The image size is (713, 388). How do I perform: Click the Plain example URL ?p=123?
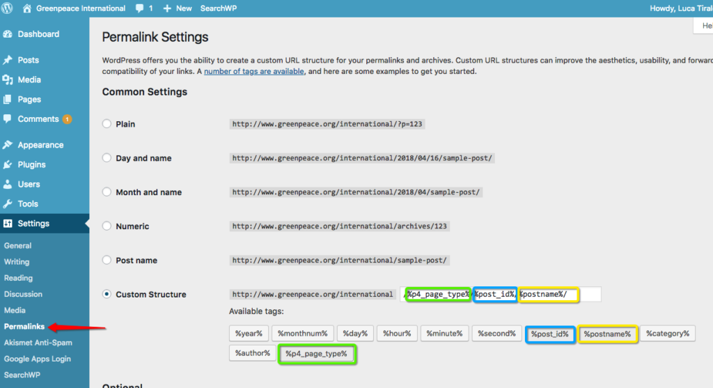pyautogui.click(x=327, y=124)
